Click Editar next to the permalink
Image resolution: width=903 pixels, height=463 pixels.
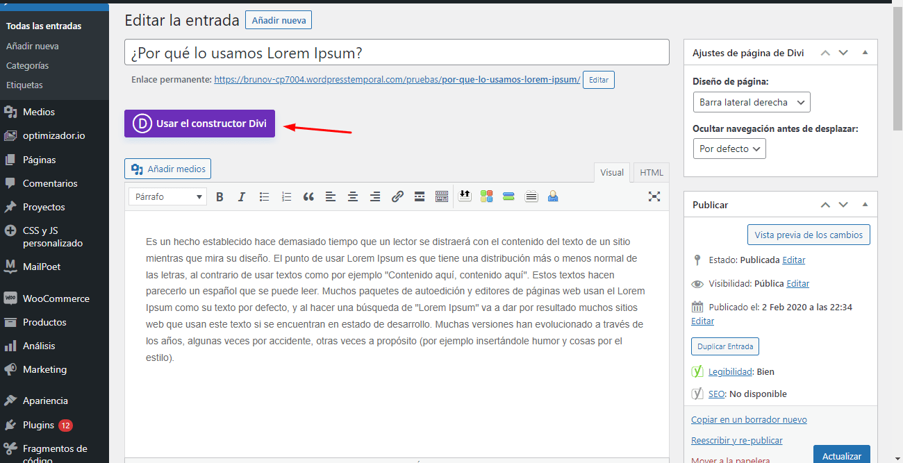tap(599, 80)
